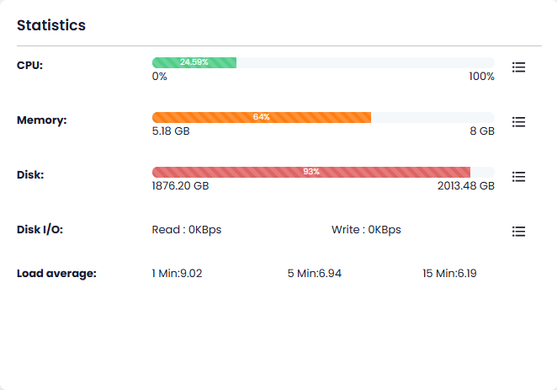The height and width of the screenshot is (390, 557).
Task: Click the Write 0KBps value
Action: tap(366, 229)
